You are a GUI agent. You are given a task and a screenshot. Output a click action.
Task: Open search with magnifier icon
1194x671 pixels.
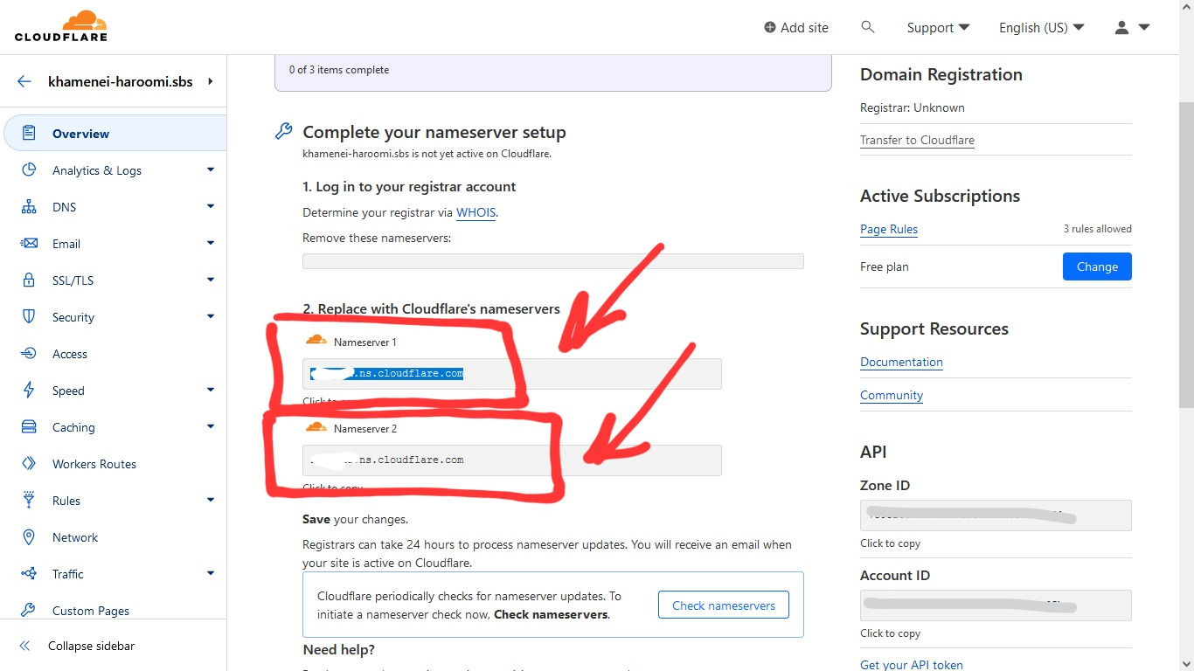[x=868, y=27]
